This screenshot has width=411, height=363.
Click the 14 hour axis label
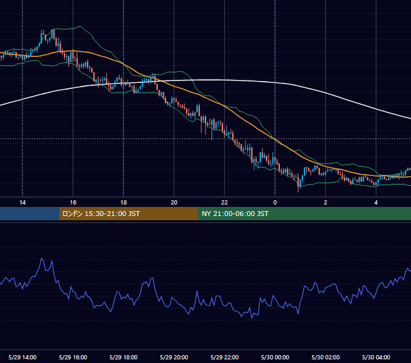pyautogui.click(x=22, y=203)
